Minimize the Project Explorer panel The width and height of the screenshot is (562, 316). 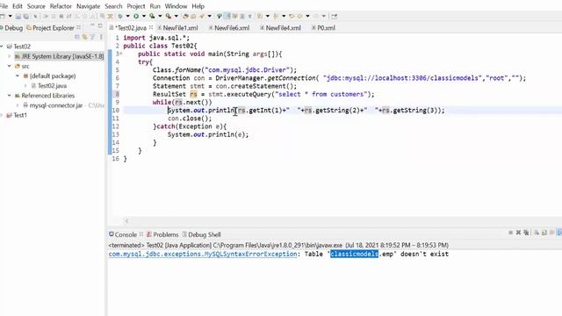(92, 25)
